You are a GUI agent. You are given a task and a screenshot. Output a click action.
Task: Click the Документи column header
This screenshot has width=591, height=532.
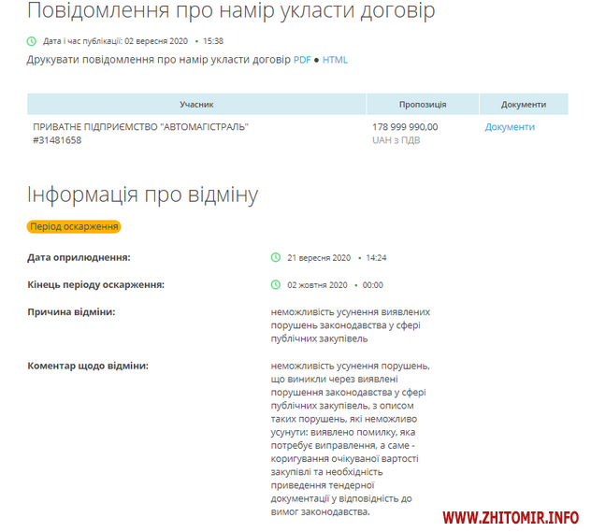(524, 105)
